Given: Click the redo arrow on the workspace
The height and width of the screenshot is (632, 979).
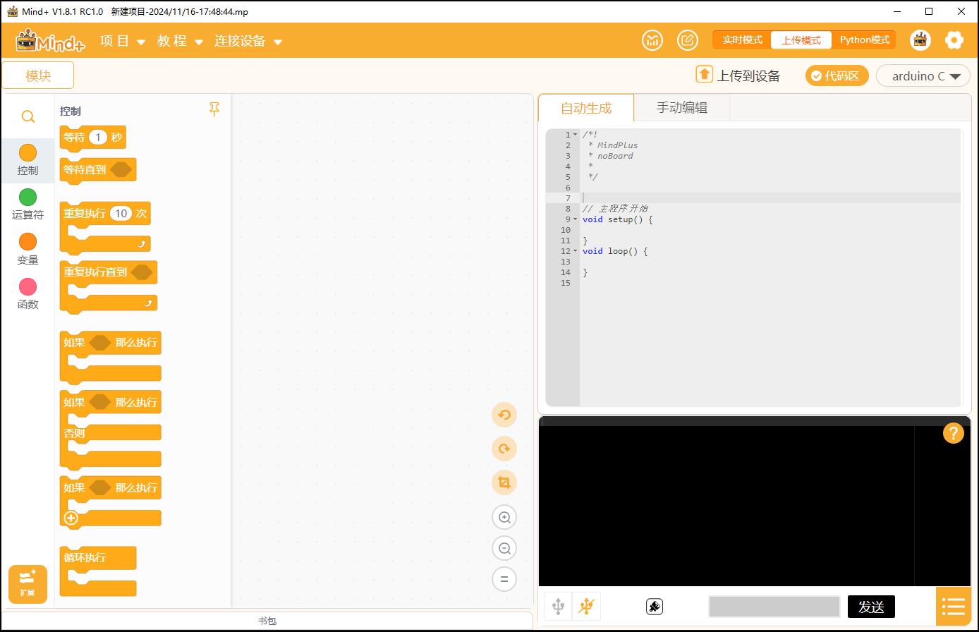Looking at the screenshot, I should coord(504,449).
